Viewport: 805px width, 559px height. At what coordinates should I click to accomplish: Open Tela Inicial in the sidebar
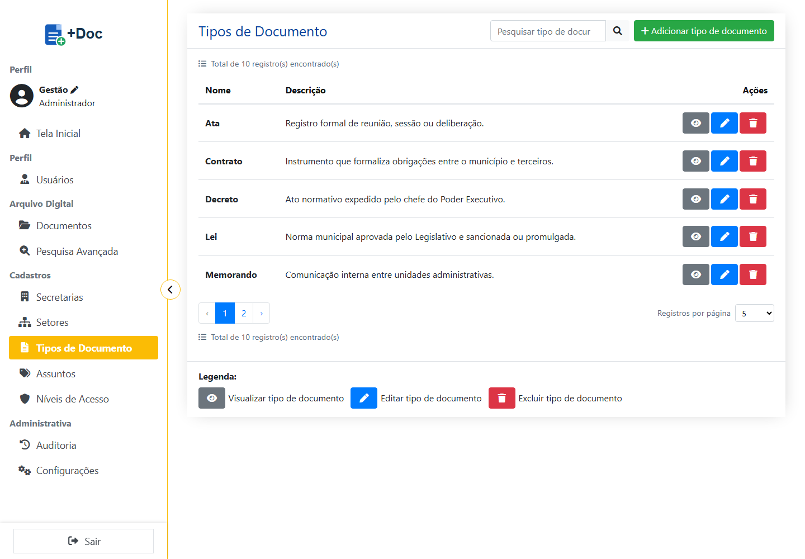(x=83, y=134)
